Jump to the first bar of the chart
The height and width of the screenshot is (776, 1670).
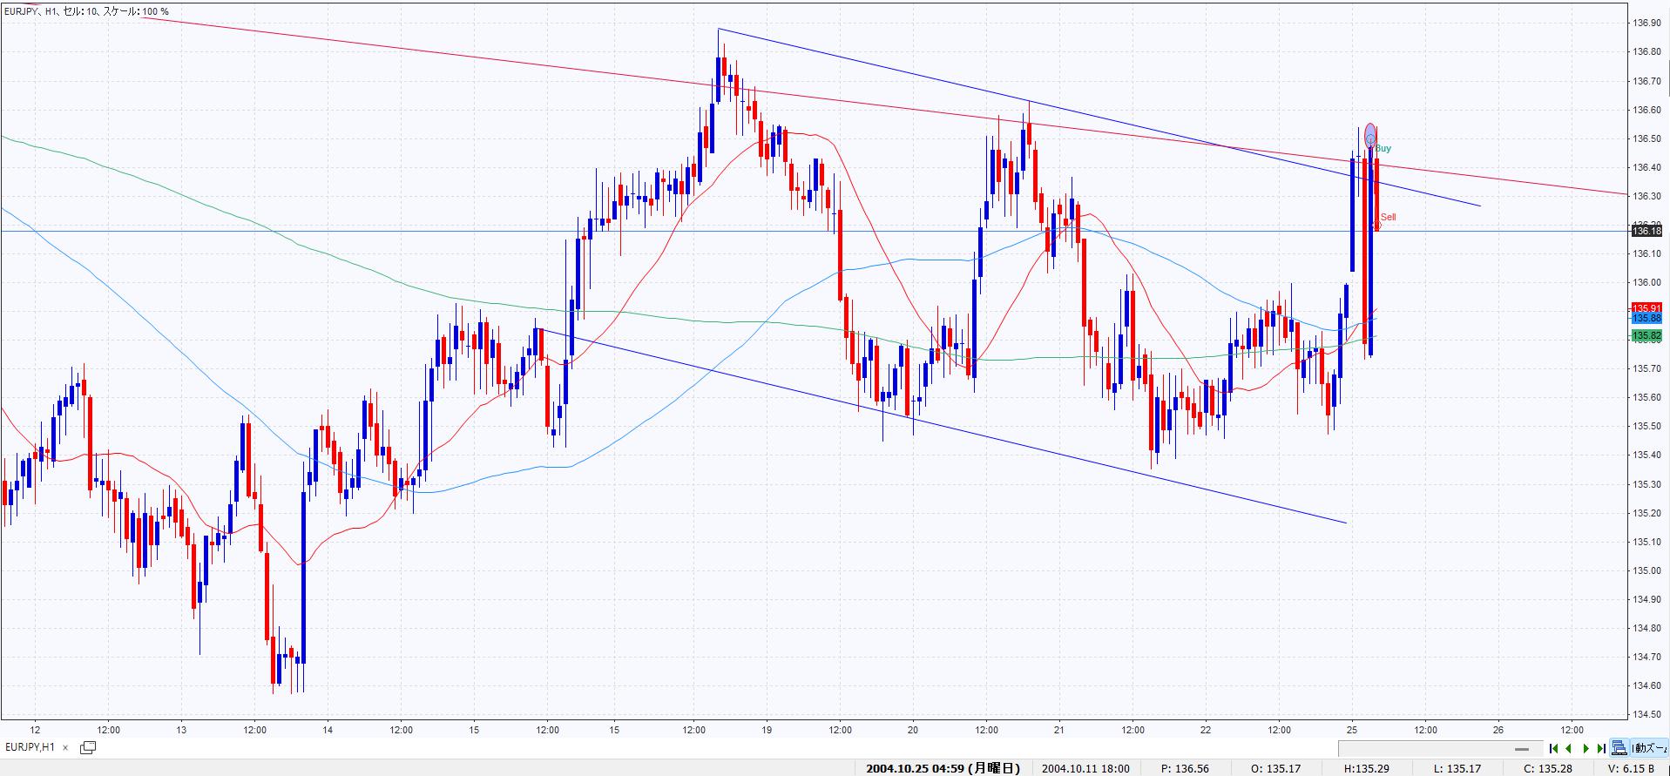point(1553,748)
